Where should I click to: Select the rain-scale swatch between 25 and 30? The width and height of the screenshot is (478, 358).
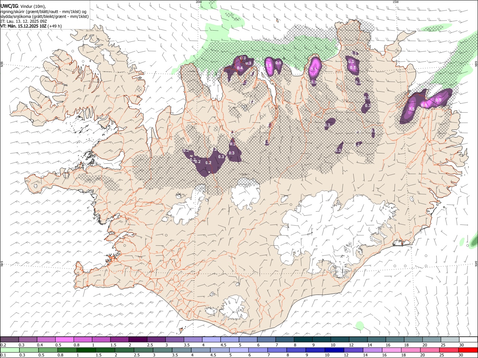click(x=449, y=350)
